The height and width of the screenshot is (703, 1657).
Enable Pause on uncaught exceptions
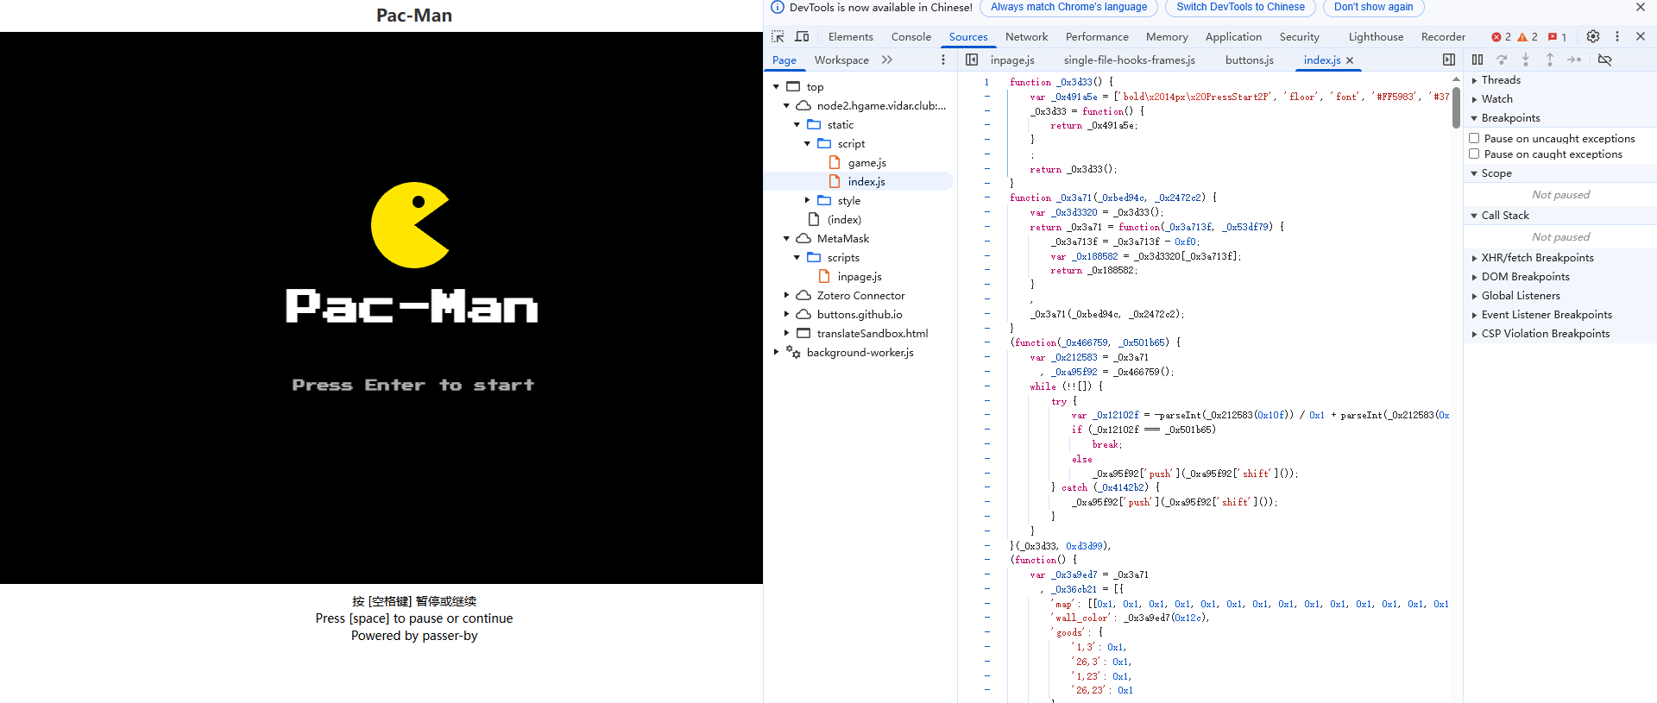pos(1474,138)
